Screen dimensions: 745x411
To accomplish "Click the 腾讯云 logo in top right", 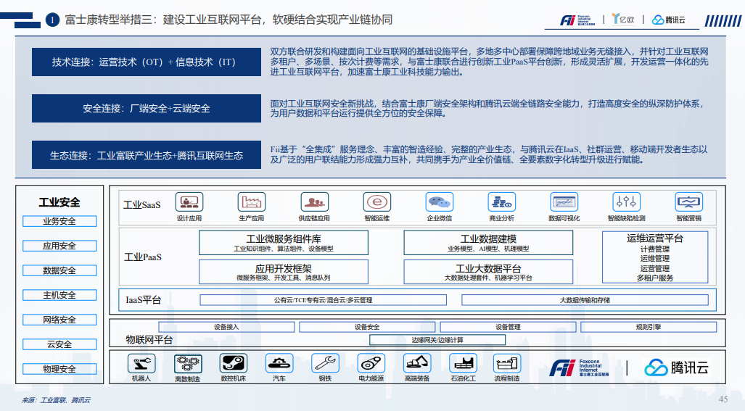I will point(668,20).
